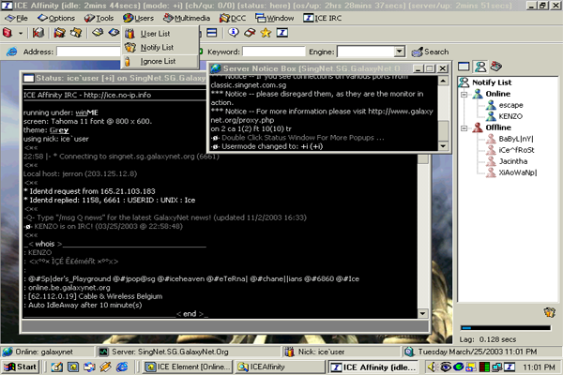Click the Status window text input bar
The image size is (563, 375).
pyautogui.click(x=225, y=326)
